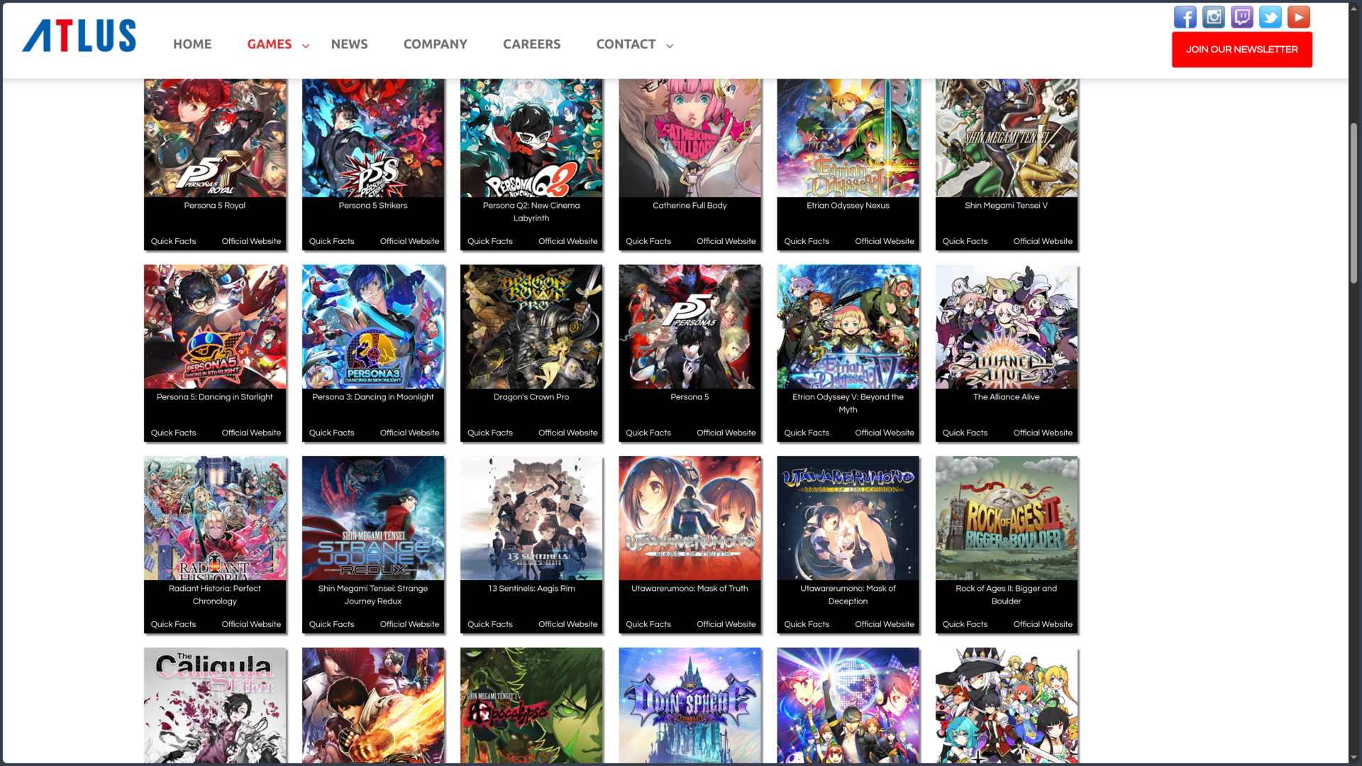
Task: Open Quick Facts for Persona 3: Dancing in Moonlight
Action: pos(331,433)
